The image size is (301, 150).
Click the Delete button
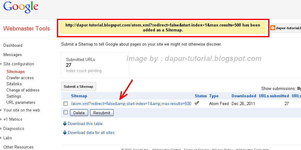pos(79,113)
